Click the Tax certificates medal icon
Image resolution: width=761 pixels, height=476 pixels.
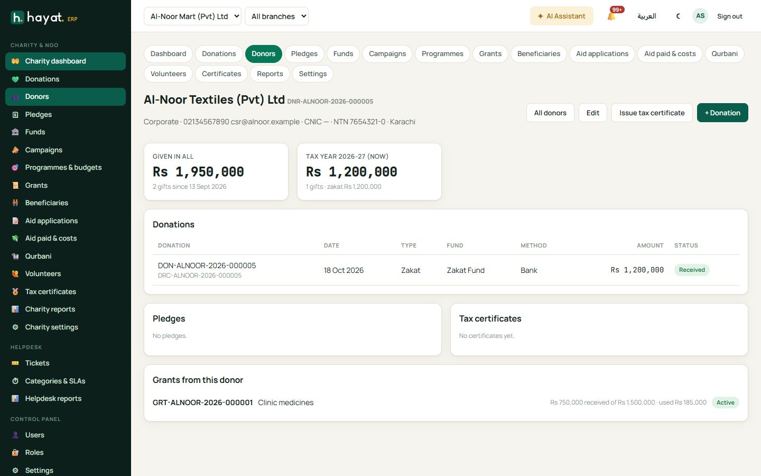(x=15, y=292)
